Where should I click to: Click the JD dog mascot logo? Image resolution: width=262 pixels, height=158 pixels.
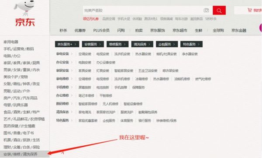point(24,8)
